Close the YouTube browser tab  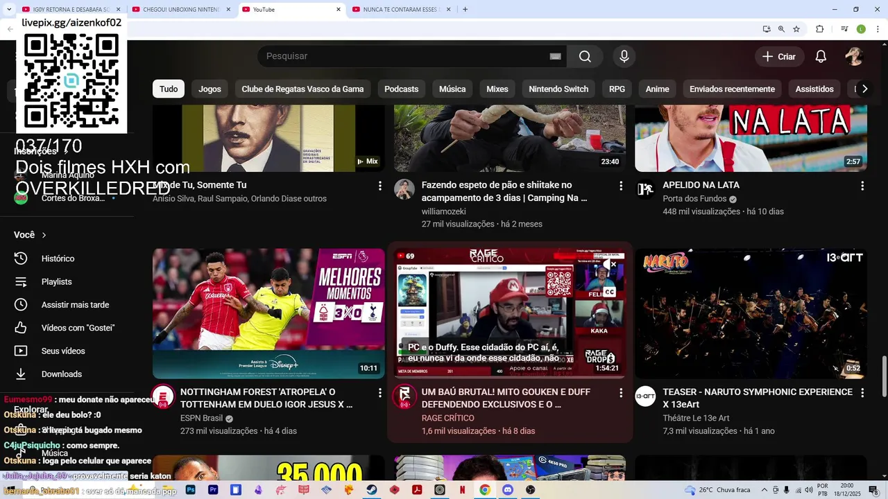[339, 10]
